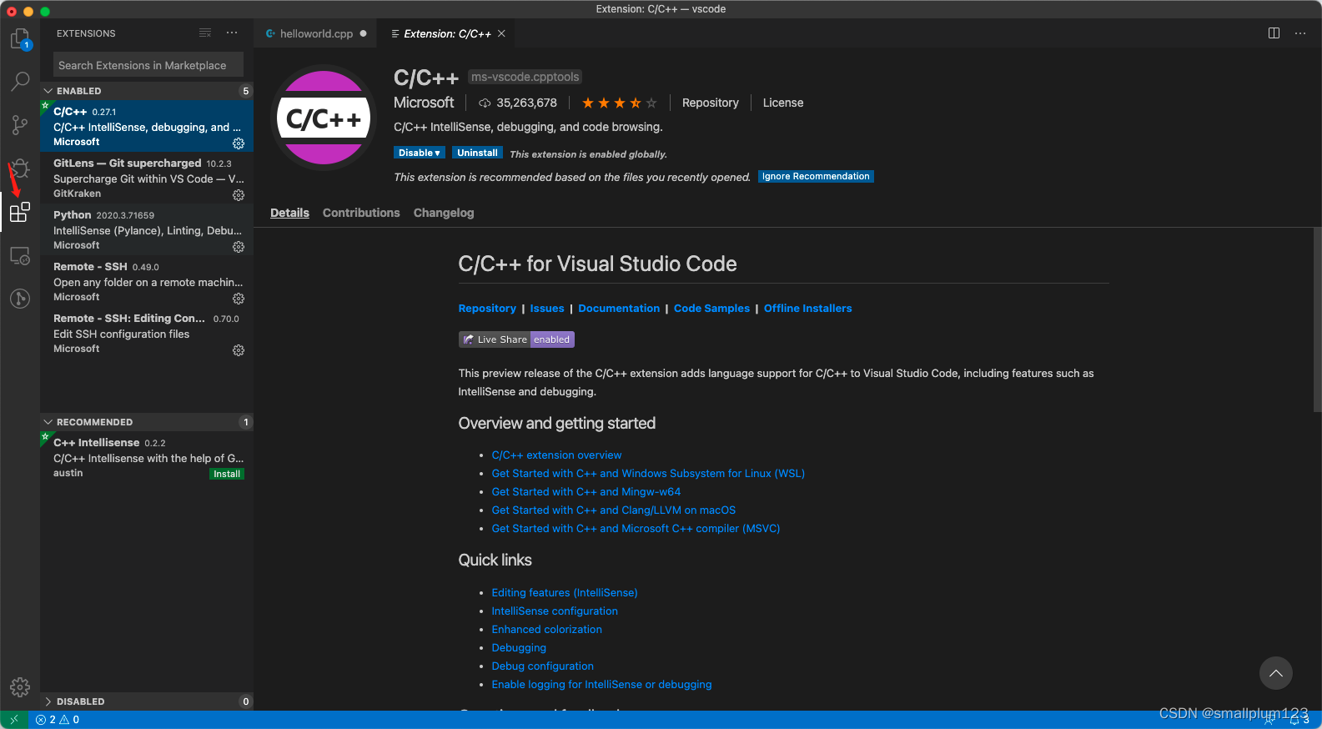Open manage gear for Python extension
This screenshot has width=1322, height=729.
239,247
